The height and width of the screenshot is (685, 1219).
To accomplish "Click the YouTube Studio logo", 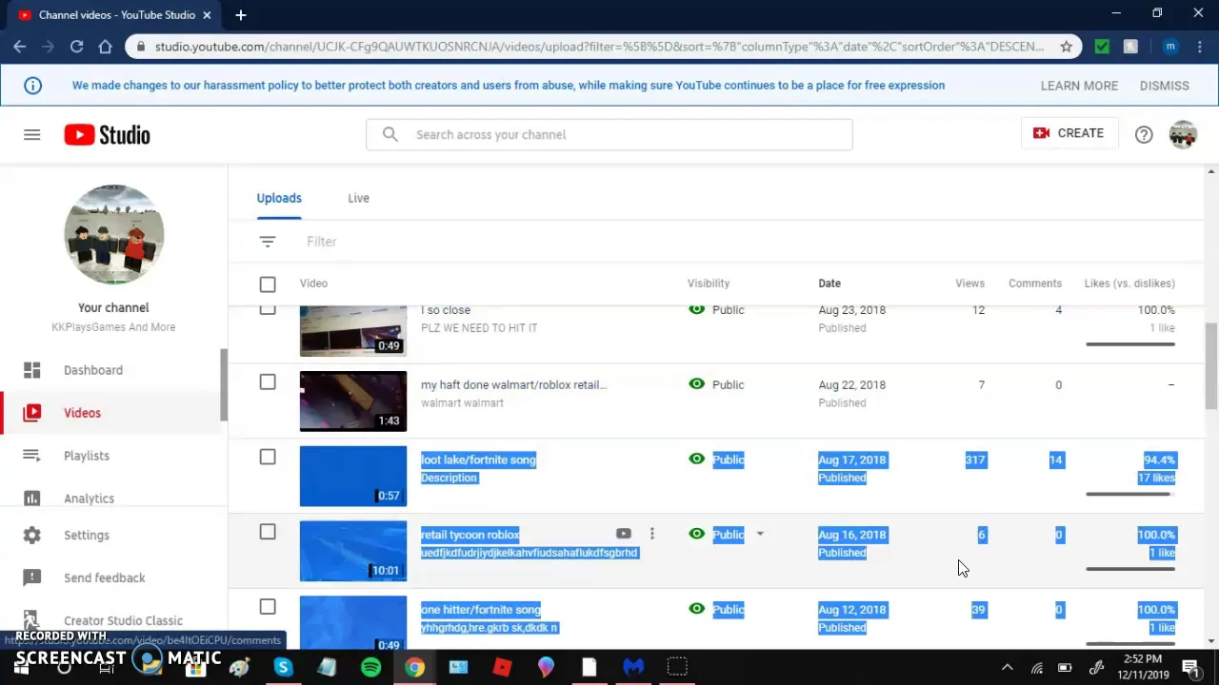I will [107, 135].
